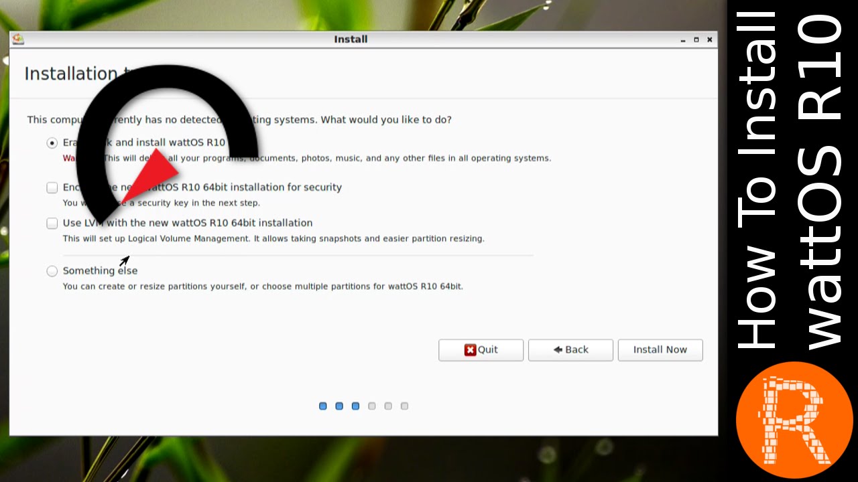Image resolution: width=858 pixels, height=482 pixels.
Task: Select the erase disk and install wattOS radio
Action: click(52, 143)
